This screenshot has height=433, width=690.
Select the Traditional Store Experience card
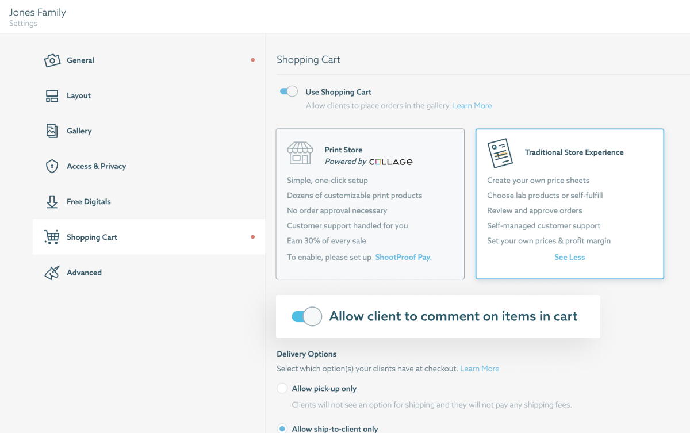coord(569,204)
